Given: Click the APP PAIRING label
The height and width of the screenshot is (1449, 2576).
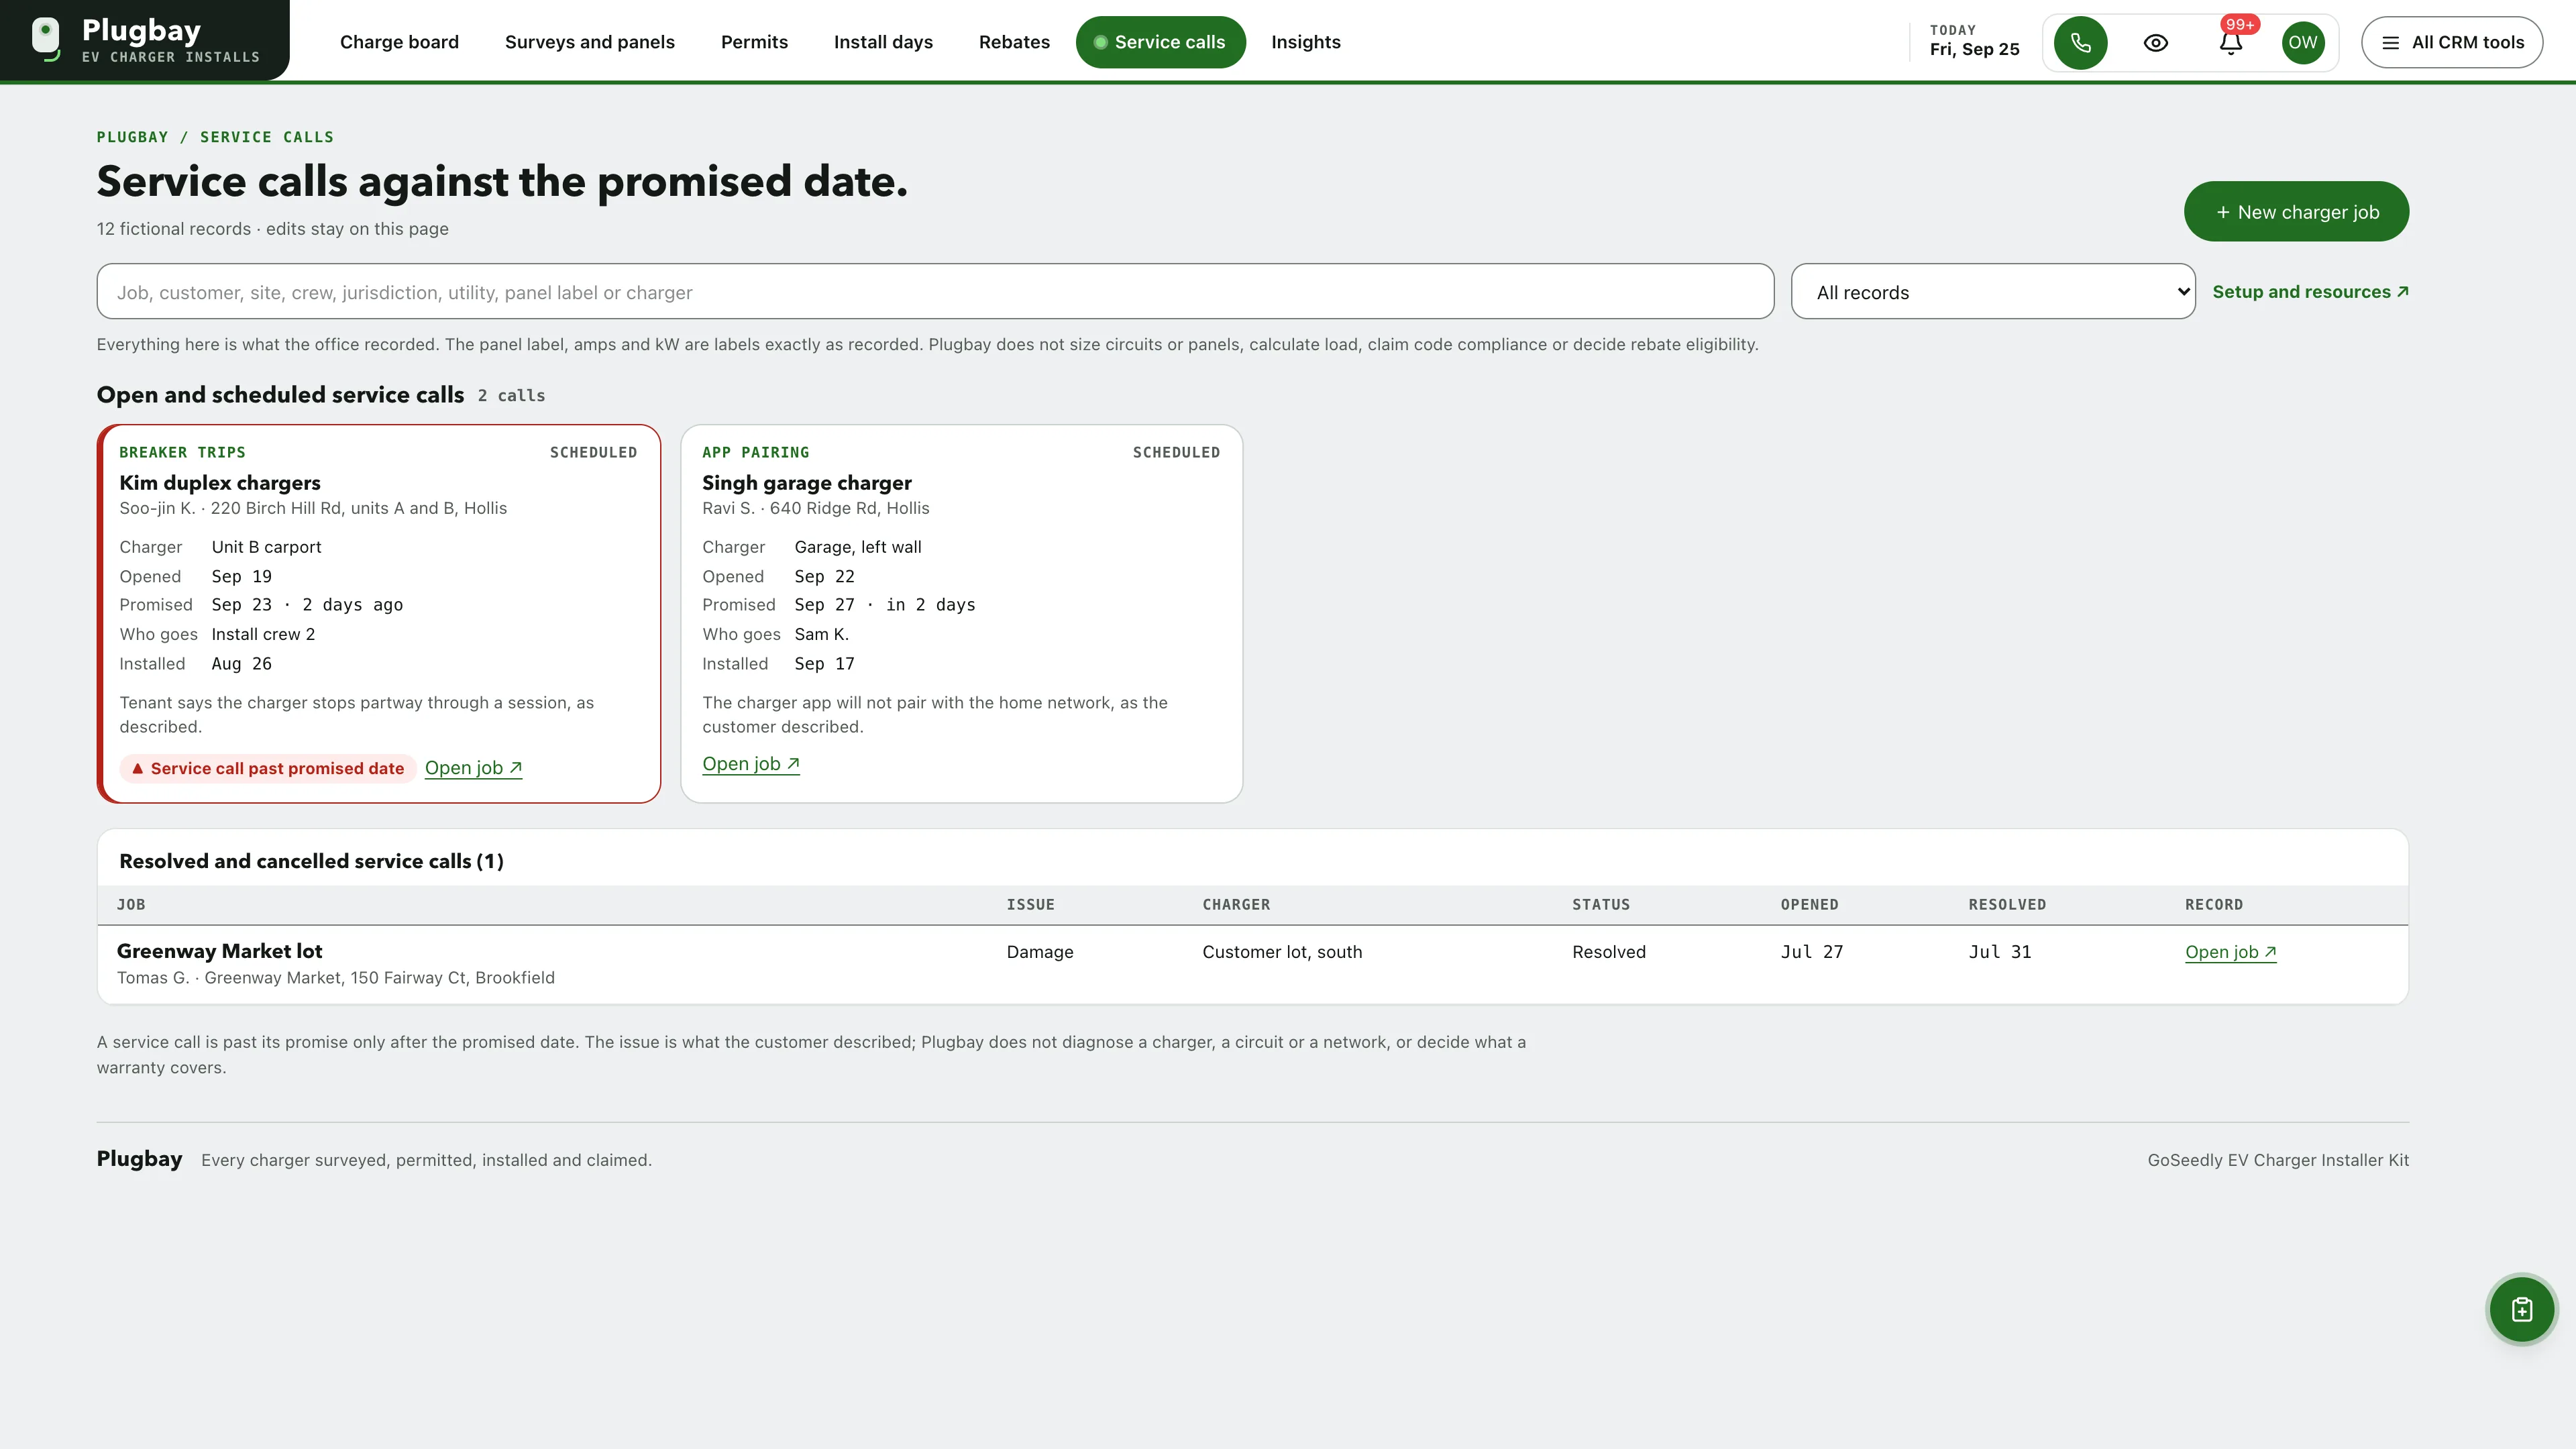Looking at the screenshot, I should (756, 452).
